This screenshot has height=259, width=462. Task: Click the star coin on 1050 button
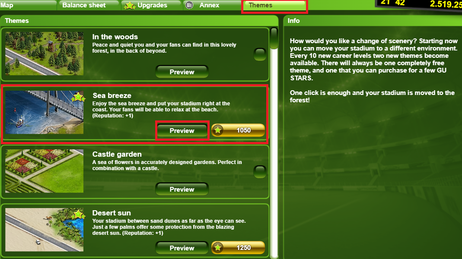point(218,130)
